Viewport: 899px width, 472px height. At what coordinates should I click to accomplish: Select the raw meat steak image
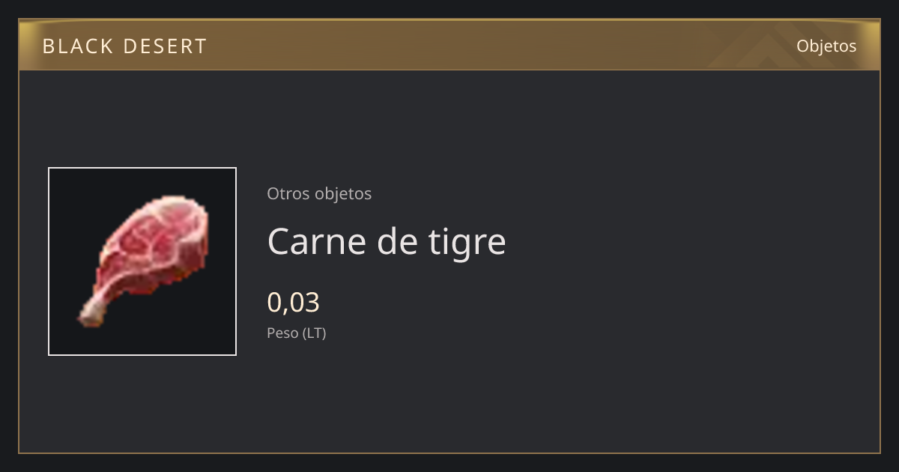coord(143,261)
